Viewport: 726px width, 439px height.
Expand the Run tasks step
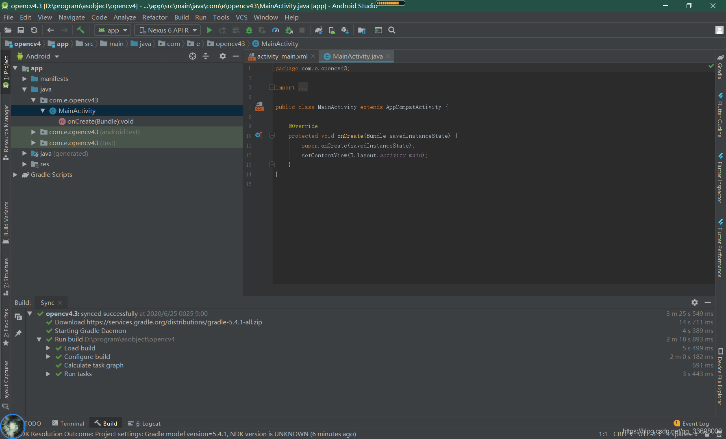48,374
